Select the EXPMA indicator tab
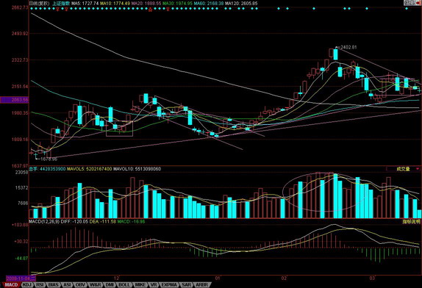Image resolution: width=422 pixels, height=288 pixels. 169,285
